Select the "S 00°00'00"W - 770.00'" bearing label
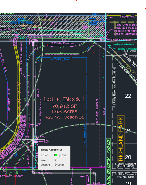The height and width of the screenshot is (185, 146). click(109, 162)
